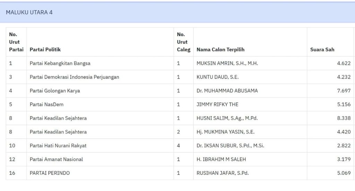Click the vote count 7.697
Image resolution: width=355 pixels, height=191 pixels.
344,91
